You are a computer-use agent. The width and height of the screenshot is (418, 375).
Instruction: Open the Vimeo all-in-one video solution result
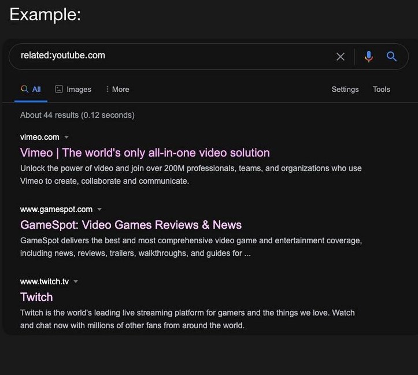(145, 153)
